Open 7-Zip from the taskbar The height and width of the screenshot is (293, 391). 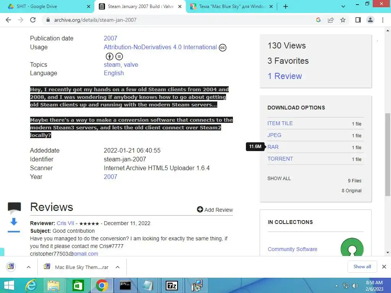pyautogui.click(x=172, y=285)
